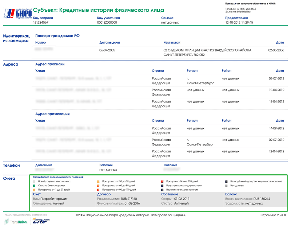Select the final payment date 01-02-2016
291x225 pixels.
pos(132,203)
